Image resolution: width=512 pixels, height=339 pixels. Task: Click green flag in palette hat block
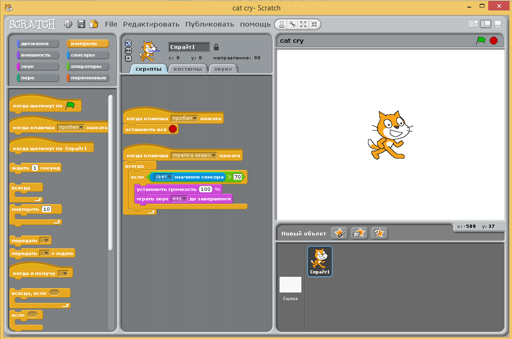click(x=70, y=105)
